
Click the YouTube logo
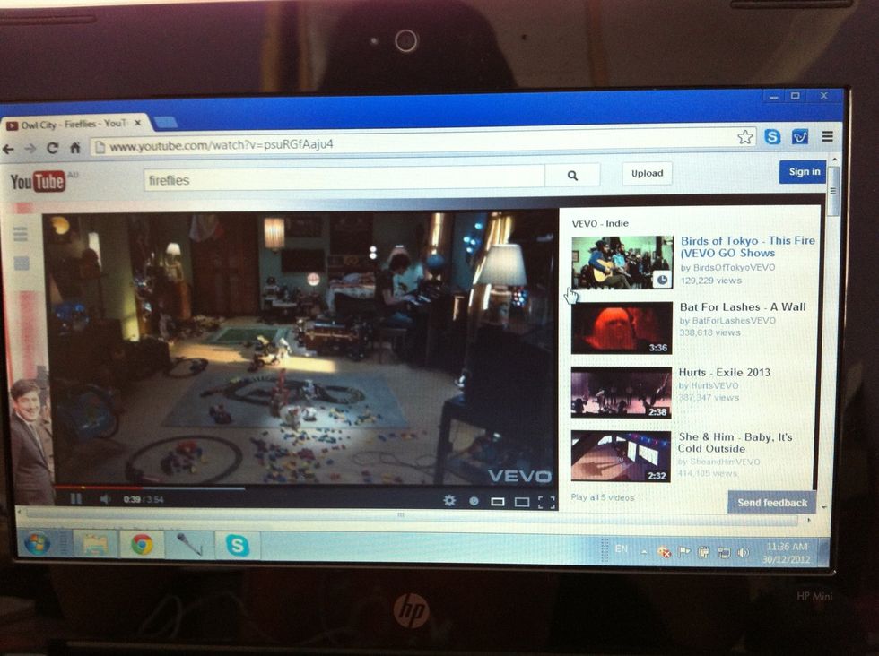pyautogui.click(x=38, y=182)
